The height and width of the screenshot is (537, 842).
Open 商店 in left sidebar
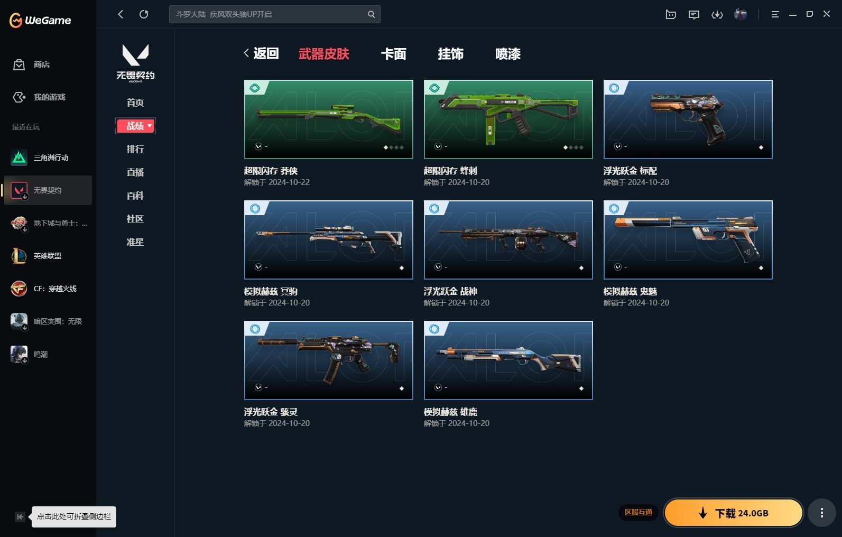point(41,64)
